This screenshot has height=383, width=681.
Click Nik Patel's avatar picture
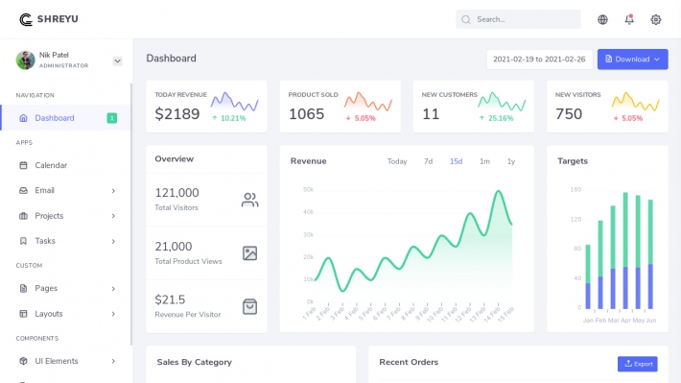click(25, 60)
